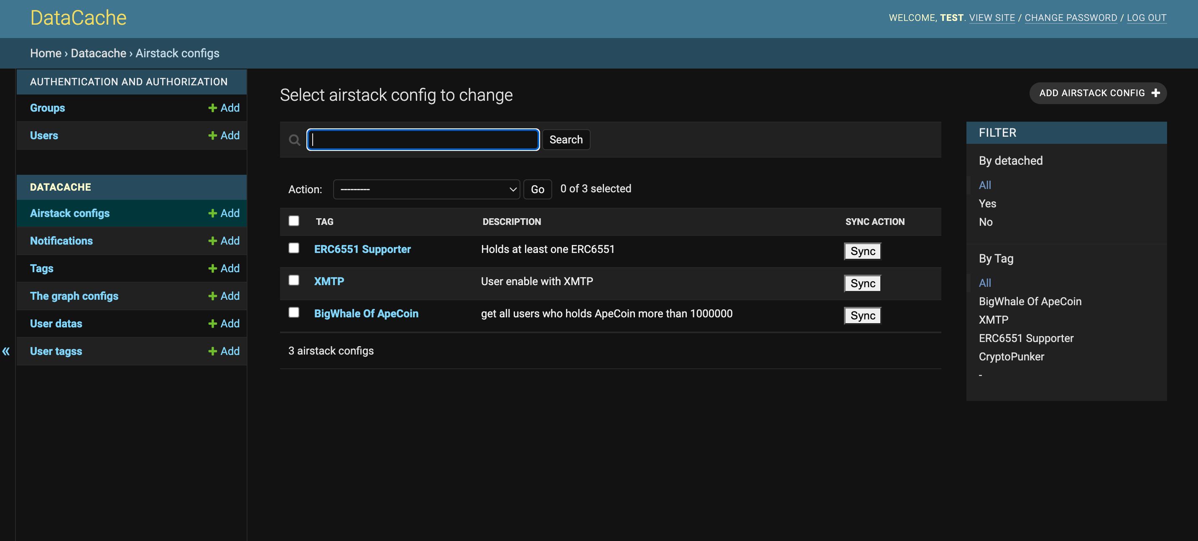This screenshot has width=1198, height=541.
Task: Open the BigWhale Of ApeCoin config link
Action: click(367, 314)
